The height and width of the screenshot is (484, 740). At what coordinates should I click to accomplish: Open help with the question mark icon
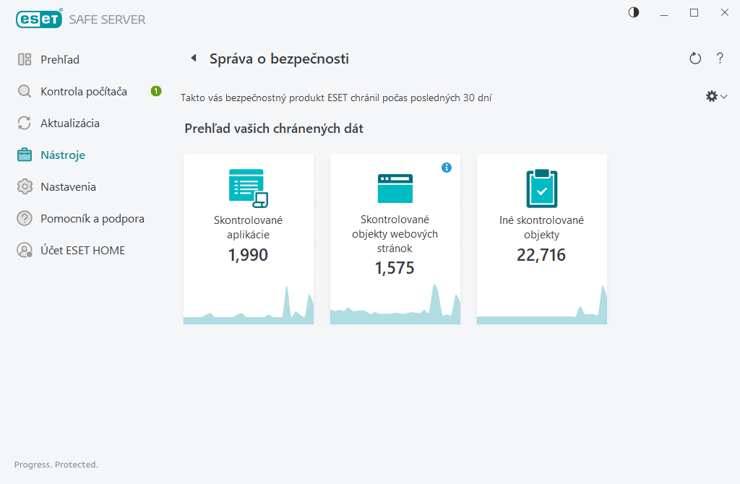720,59
